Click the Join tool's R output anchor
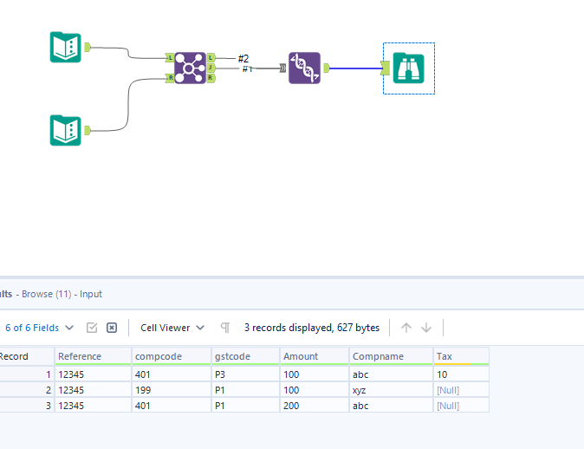 [211, 77]
